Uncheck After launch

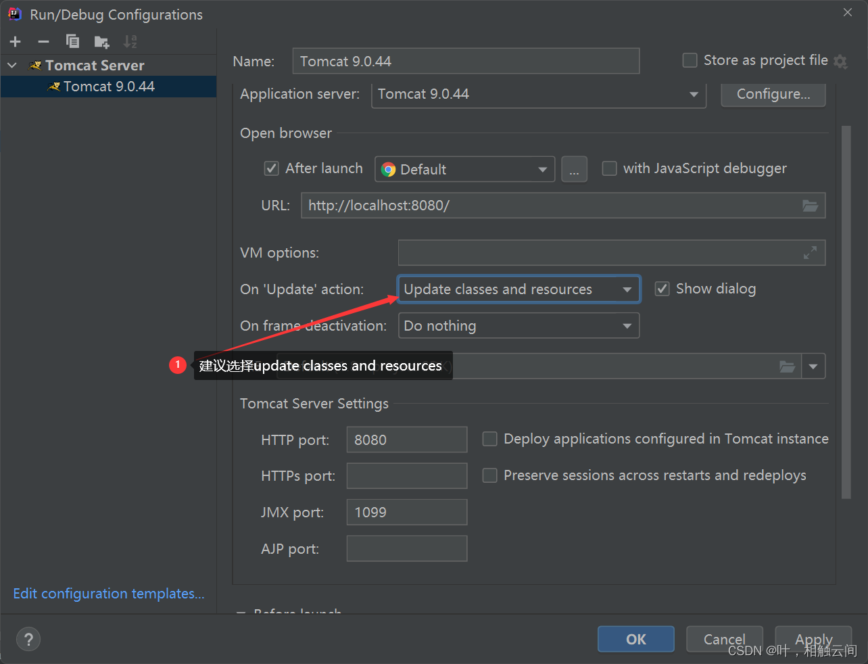click(271, 168)
